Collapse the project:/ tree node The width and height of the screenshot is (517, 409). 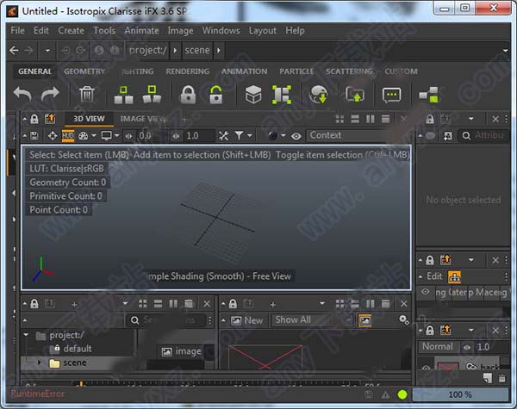click(26, 335)
